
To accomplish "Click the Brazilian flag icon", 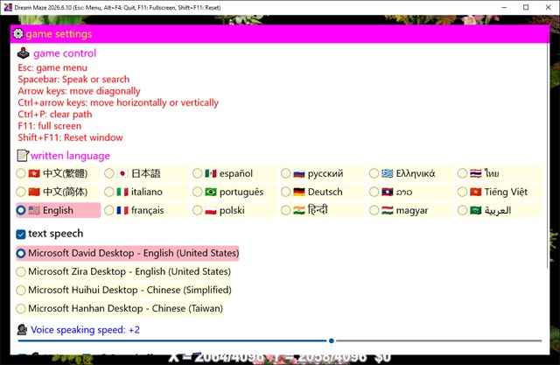I will pos(211,193).
